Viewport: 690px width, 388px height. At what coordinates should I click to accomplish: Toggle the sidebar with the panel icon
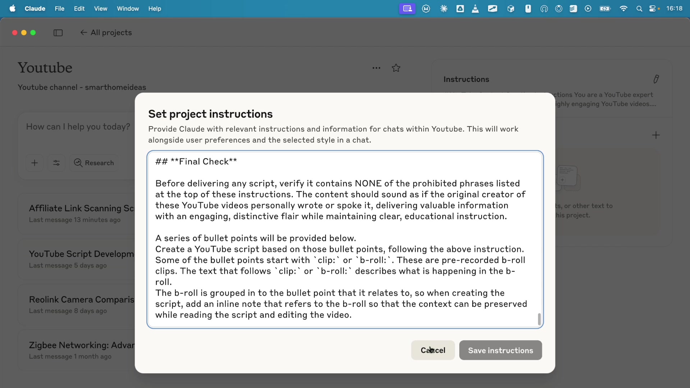click(58, 33)
